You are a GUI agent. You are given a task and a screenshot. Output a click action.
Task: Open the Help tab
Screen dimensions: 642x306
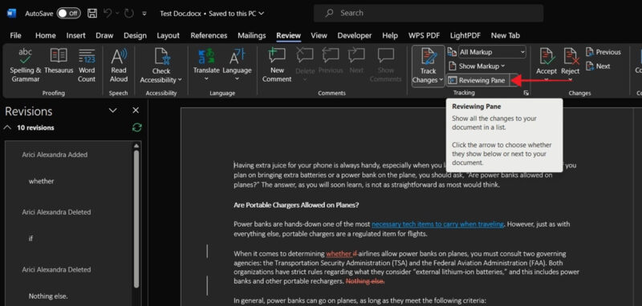pyautogui.click(x=390, y=35)
